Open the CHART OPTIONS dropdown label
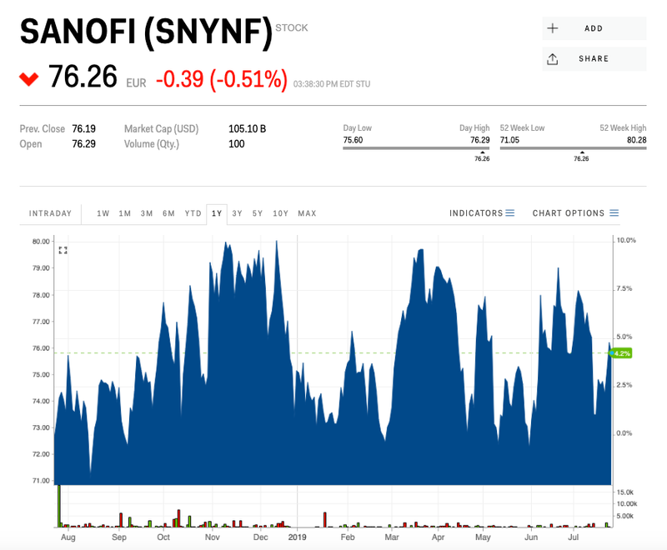 [x=569, y=213]
